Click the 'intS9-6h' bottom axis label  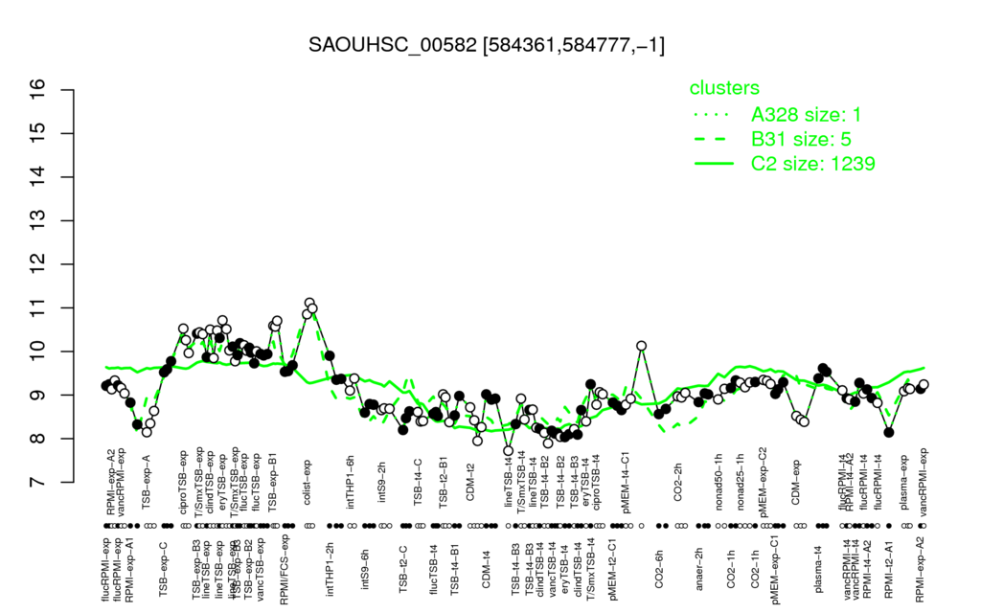click(365, 568)
